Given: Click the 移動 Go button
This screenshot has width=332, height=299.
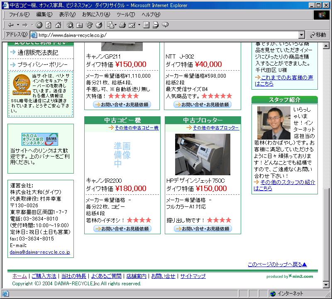Looking at the screenshot, I should (318, 35).
